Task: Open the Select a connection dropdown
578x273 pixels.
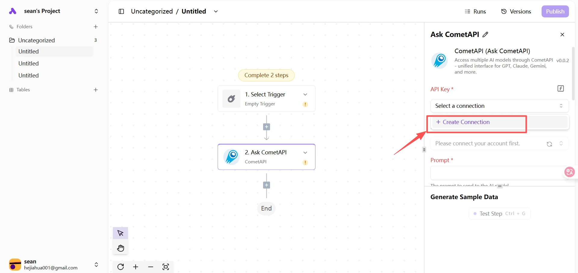Action: pyautogui.click(x=499, y=106)
